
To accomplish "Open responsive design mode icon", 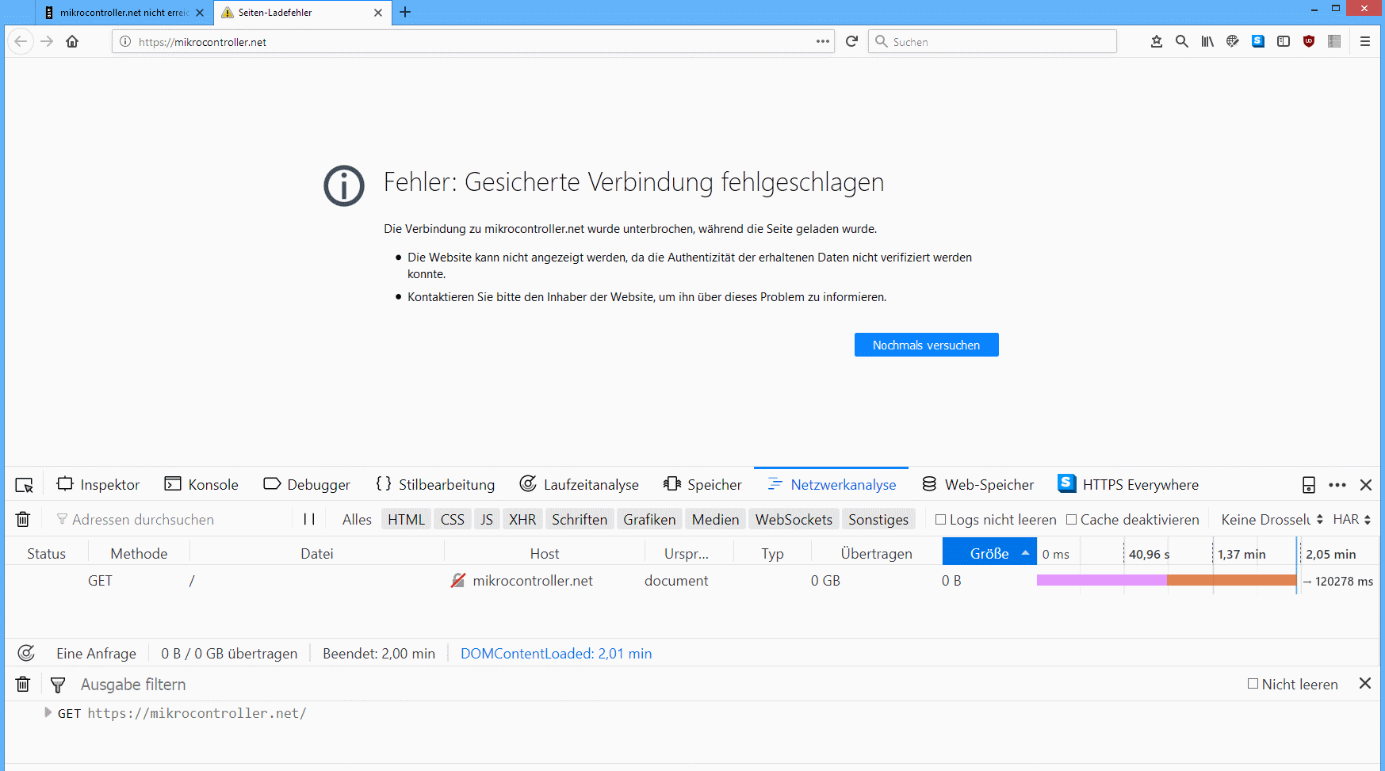I will click(1309, 485).
